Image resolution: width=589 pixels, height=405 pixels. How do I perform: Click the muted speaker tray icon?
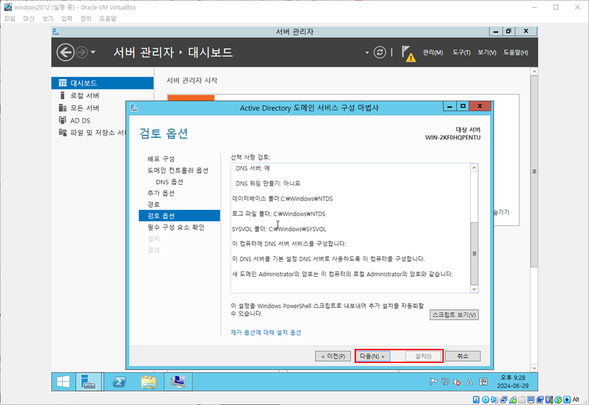[x=457, y=382]
